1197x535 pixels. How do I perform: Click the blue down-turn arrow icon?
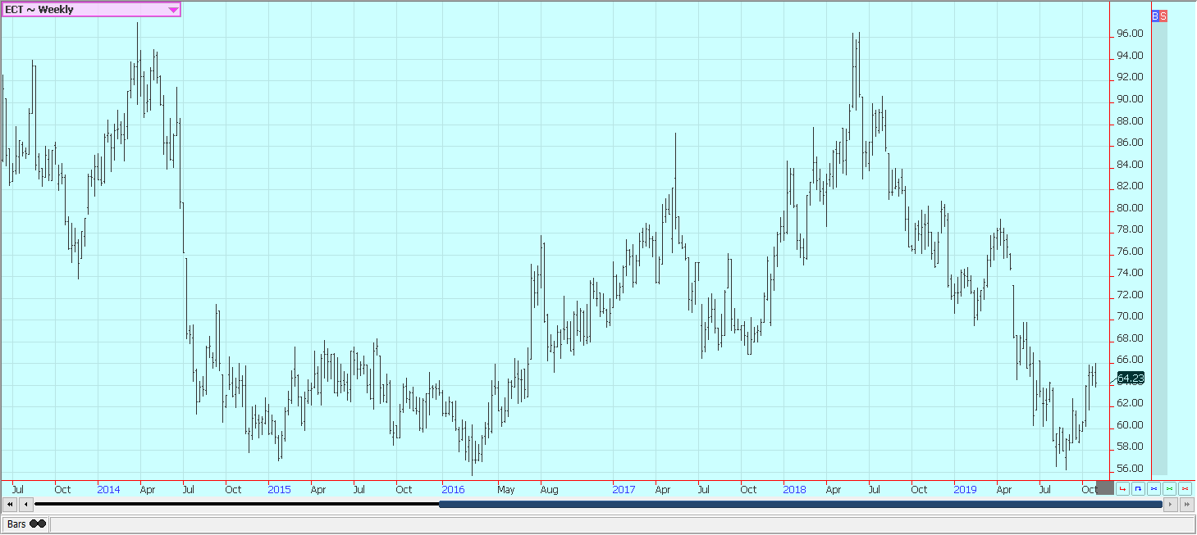point(1138,489)
